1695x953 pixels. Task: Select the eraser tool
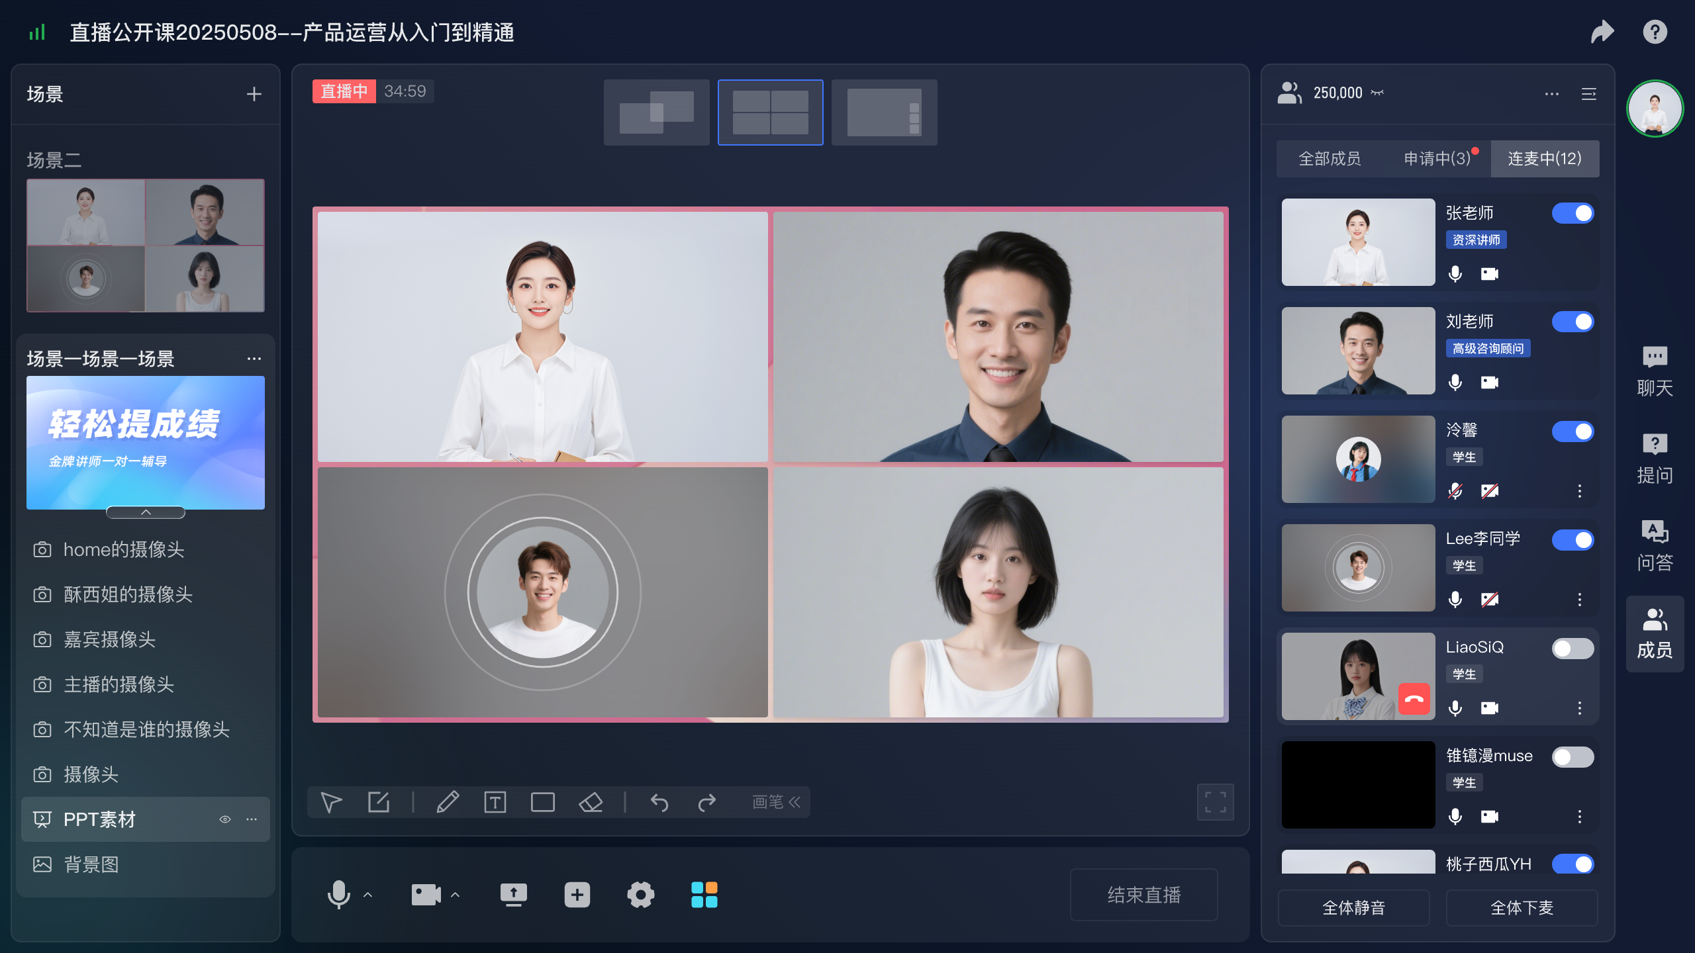(x=591, y=802)
